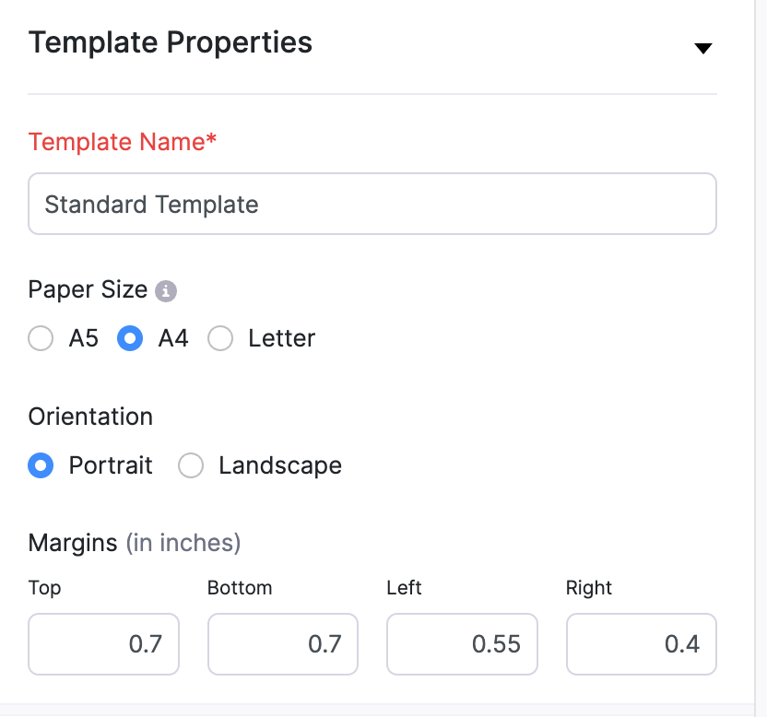Viewport: 767px width, 717px height.
Task: Click the "Top" label above margin field
Action: coord(44,588)
